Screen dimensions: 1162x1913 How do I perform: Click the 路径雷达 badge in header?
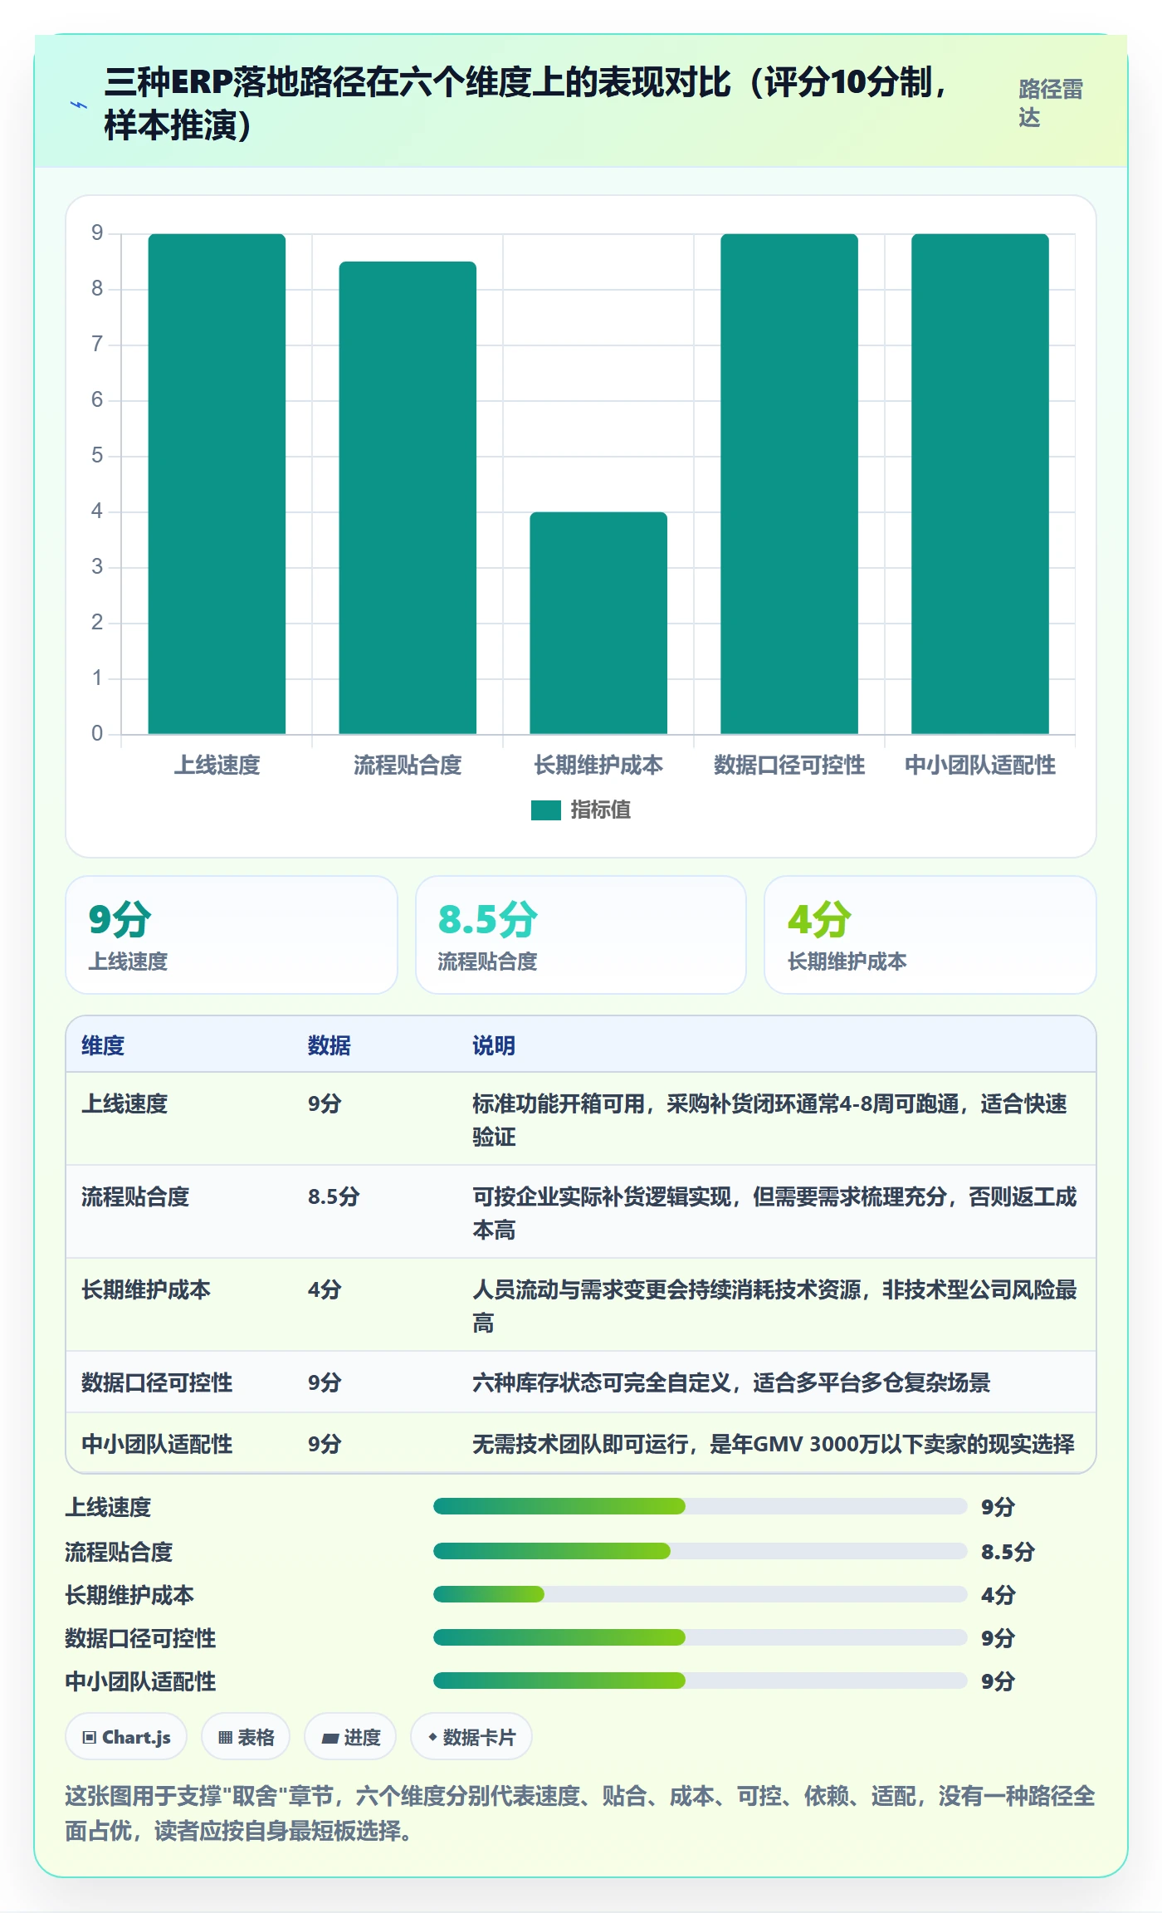tap(1051, 104)
